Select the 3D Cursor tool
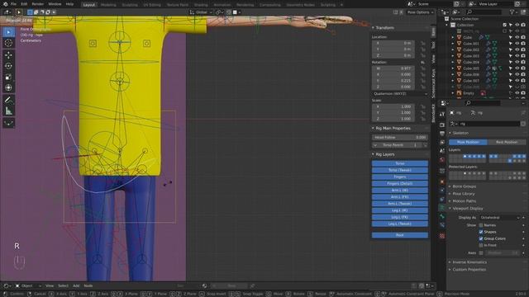Viewport: 529px width, 297px height. [x=9, y=43]
